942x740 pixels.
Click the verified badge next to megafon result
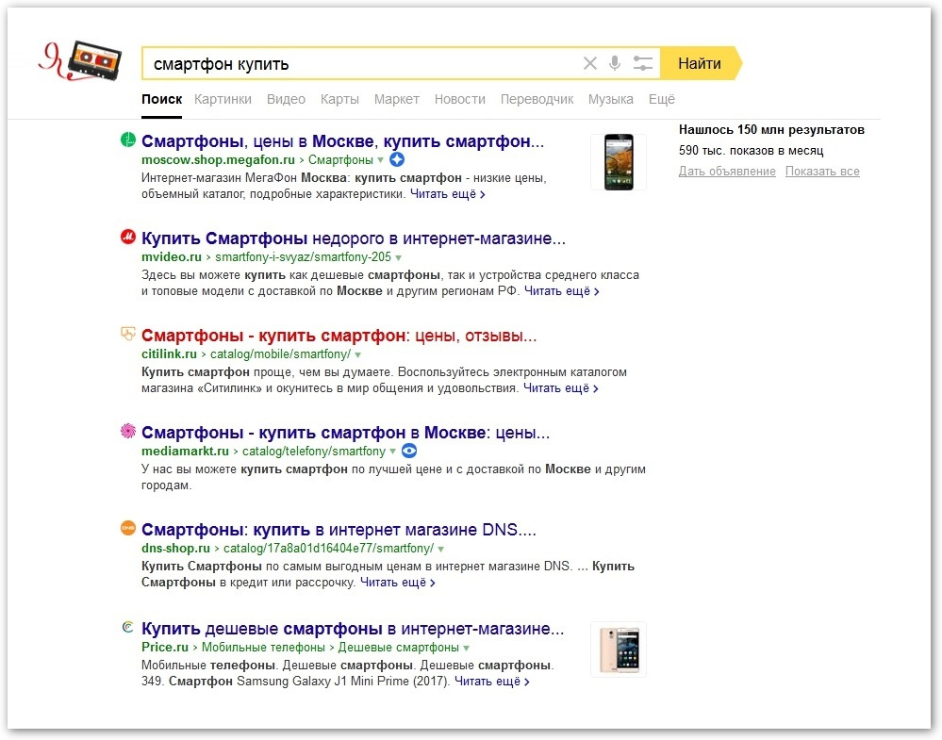[x=397, y=159]
